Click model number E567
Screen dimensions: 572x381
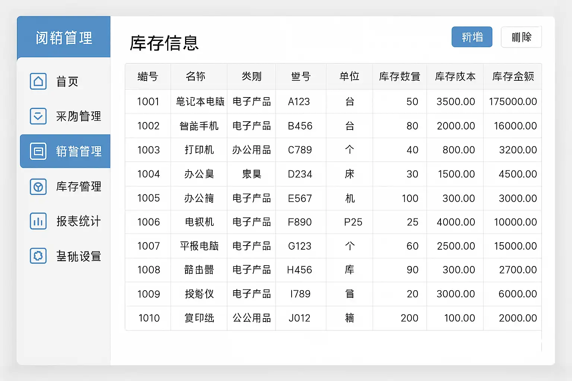click(x=300, y=198)
